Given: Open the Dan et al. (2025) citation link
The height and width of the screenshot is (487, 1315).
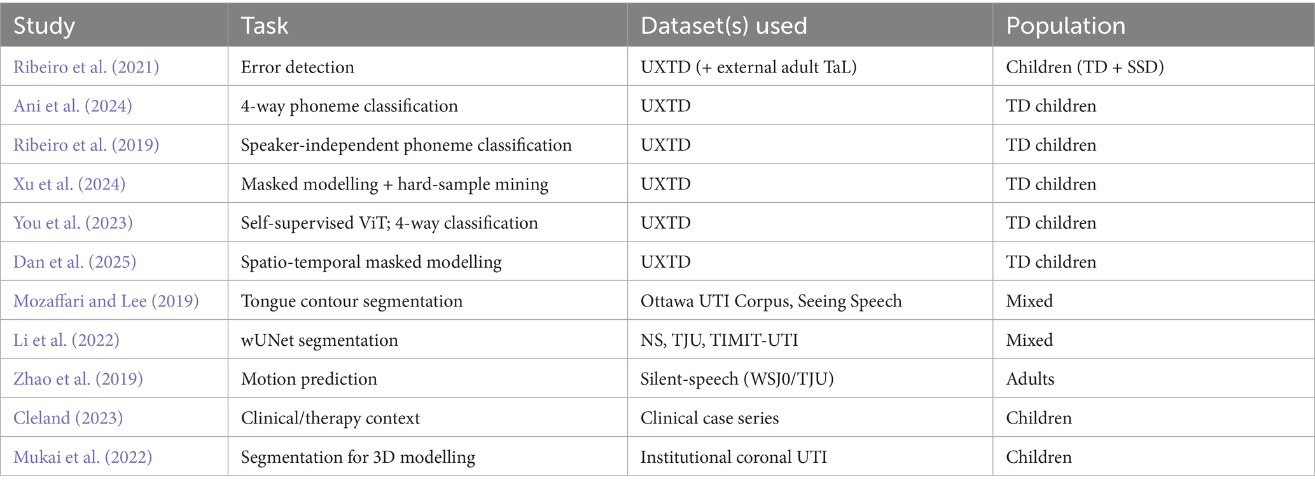Looking at the screenshot, I should (74, 262).
